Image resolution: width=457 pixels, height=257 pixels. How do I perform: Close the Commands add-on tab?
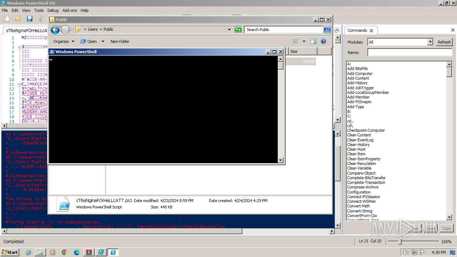[x=371, y=31]
